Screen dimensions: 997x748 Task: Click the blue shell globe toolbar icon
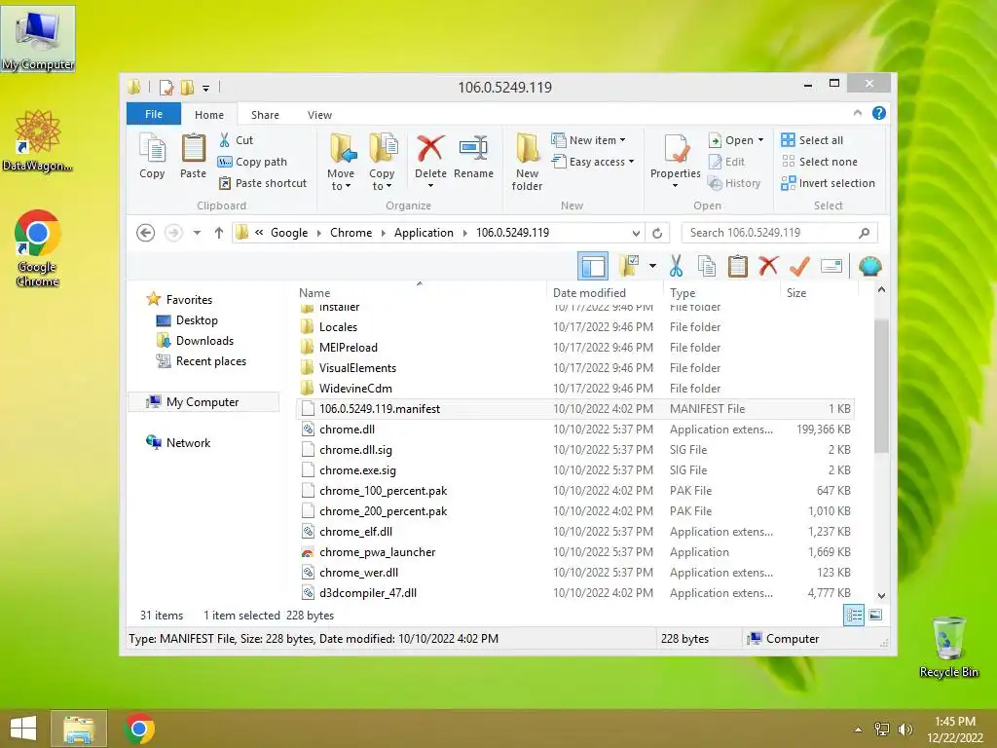[x=869, y=266]
